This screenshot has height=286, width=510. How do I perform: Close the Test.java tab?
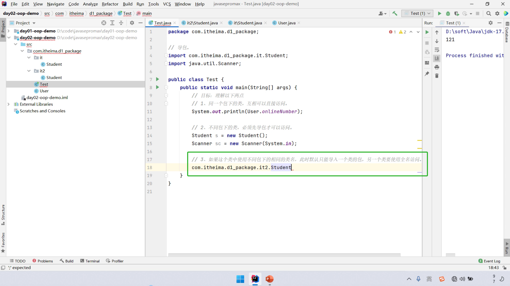coord(175,23)
